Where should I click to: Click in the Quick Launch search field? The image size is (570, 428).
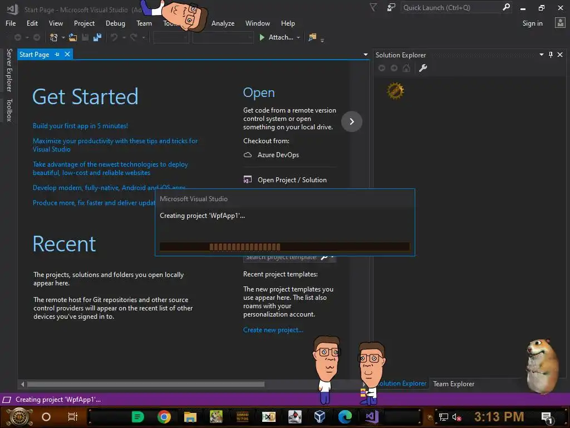pos(452,7)
